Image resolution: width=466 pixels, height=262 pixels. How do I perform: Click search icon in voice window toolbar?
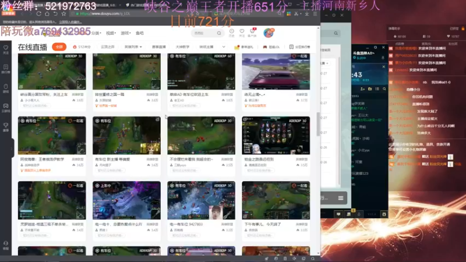[384, 89]
